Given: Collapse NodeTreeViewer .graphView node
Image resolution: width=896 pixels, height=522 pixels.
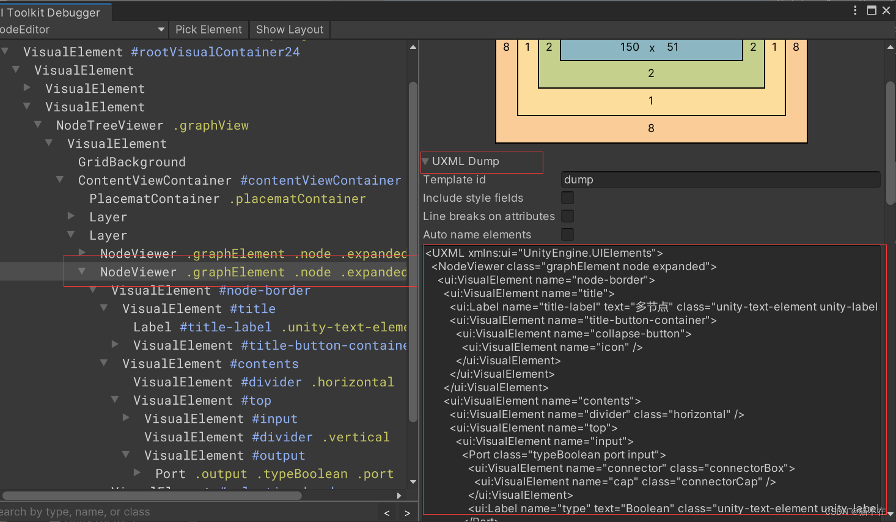Looking at the screenshot, I should point(39,125).
